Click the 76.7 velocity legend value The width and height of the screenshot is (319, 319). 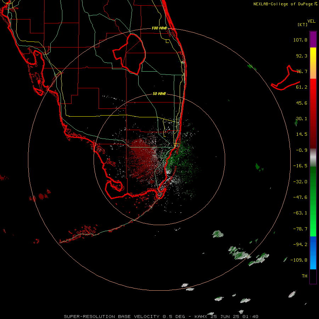pos(302,71)
